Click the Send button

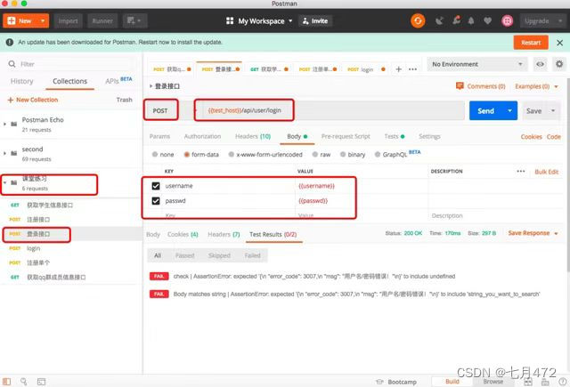[486, 110]
